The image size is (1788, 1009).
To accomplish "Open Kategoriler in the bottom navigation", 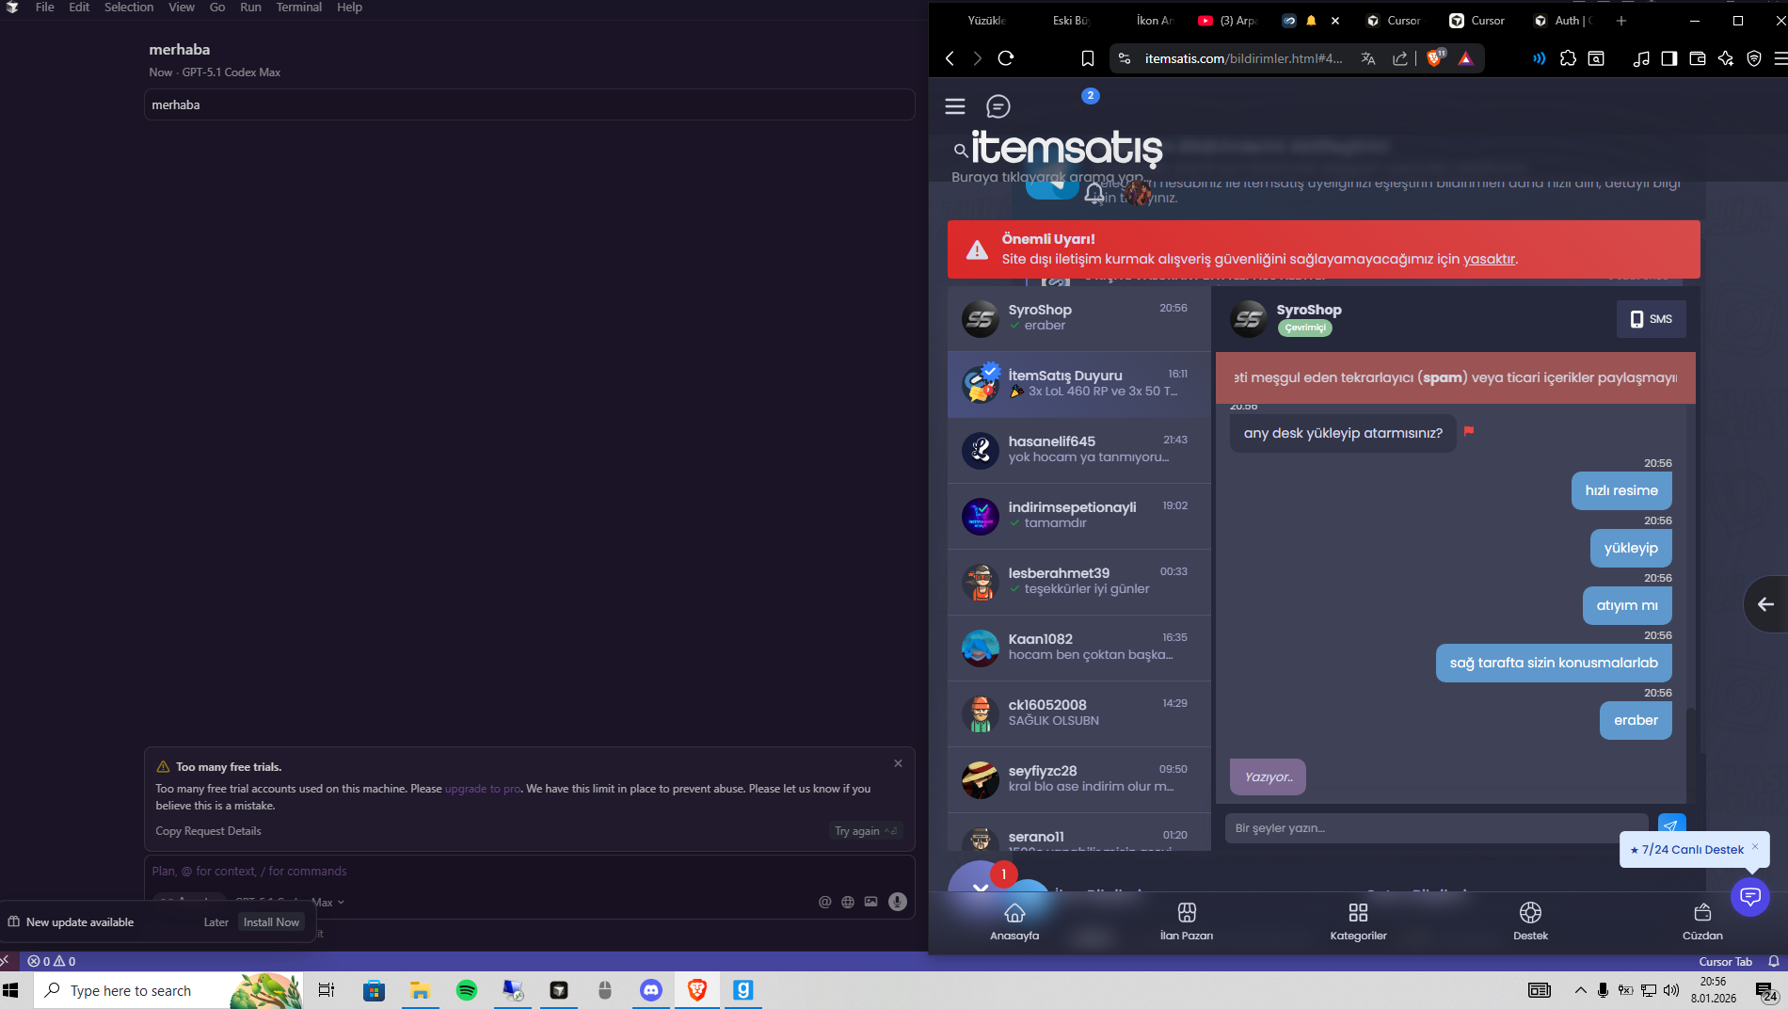I will point(1358,921).
